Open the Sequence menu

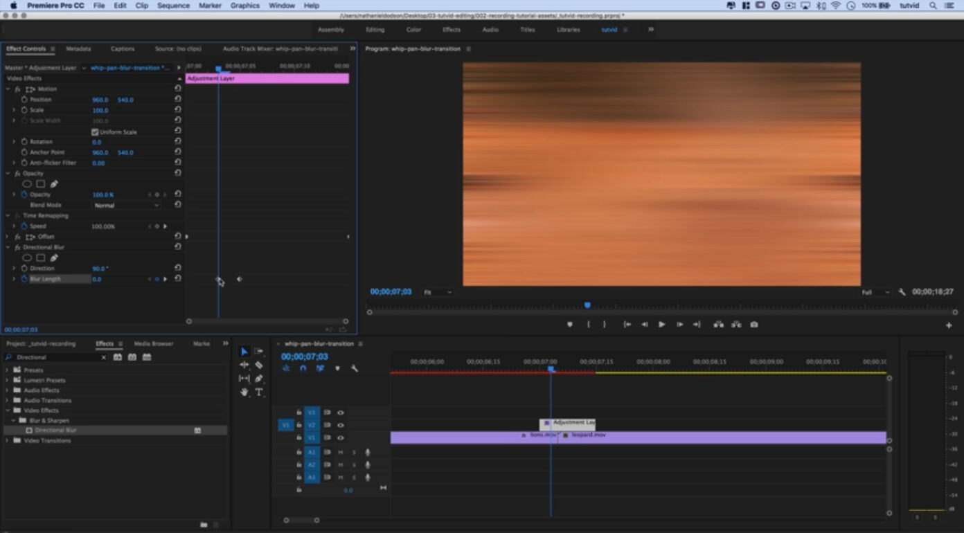(x=172, y=6)
